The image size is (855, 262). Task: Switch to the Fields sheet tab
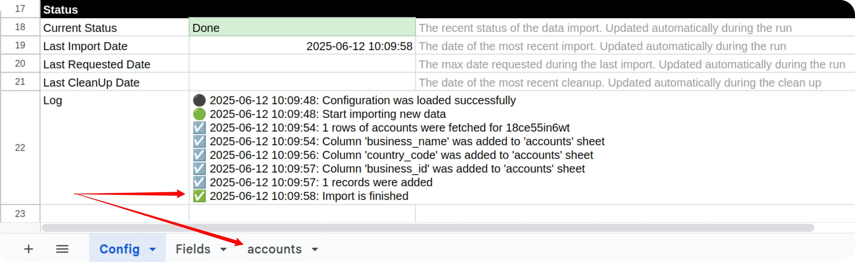[193, 249]
